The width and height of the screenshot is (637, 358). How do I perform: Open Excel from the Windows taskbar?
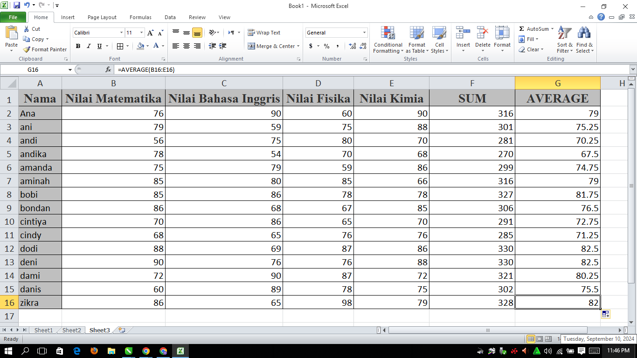point(180,351)
